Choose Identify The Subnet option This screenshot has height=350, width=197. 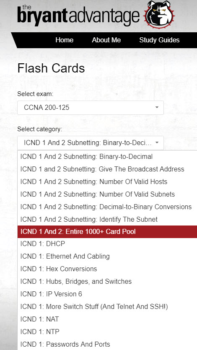coord(107,219)
